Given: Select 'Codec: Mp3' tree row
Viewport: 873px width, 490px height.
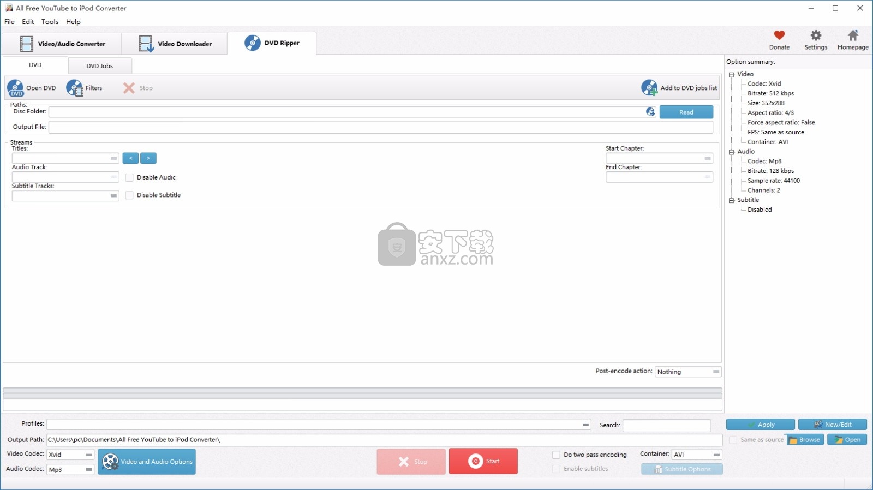Looking at the screenshot, I should (x=764, y=162).
